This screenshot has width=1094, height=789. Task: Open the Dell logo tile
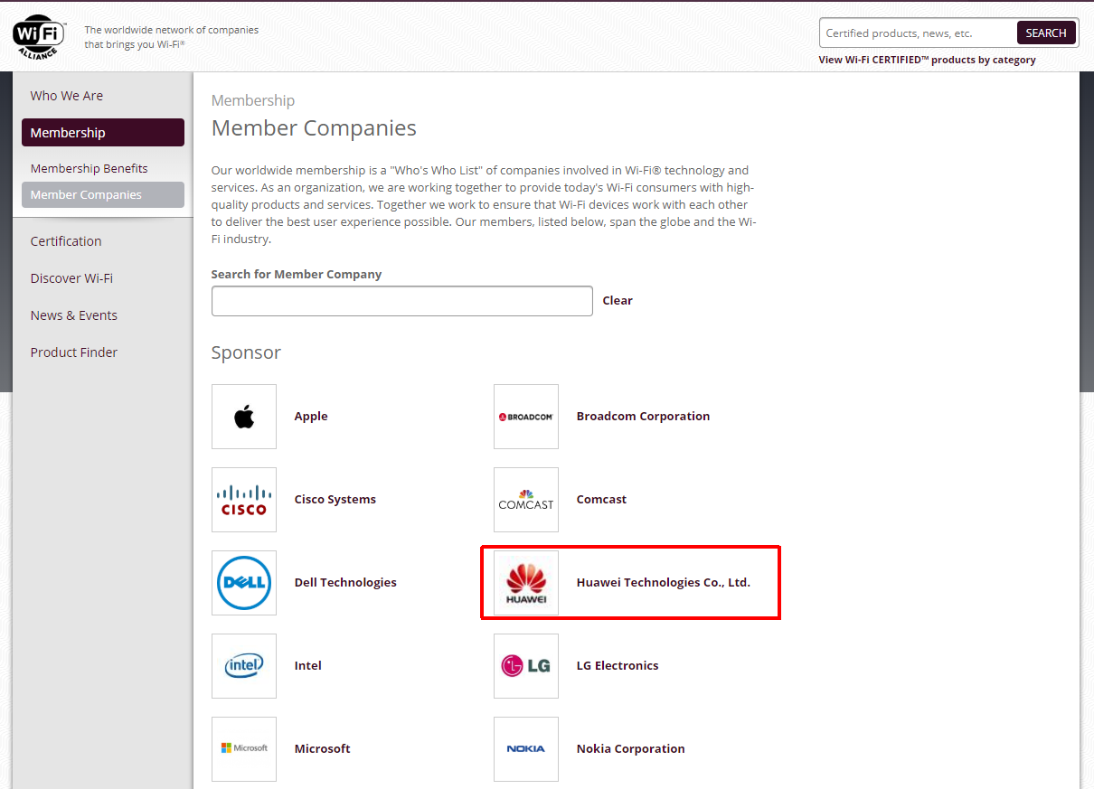click(244, 583)
